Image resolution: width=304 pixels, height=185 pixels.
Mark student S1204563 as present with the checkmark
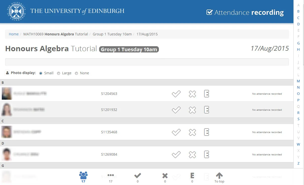point(176,94)
